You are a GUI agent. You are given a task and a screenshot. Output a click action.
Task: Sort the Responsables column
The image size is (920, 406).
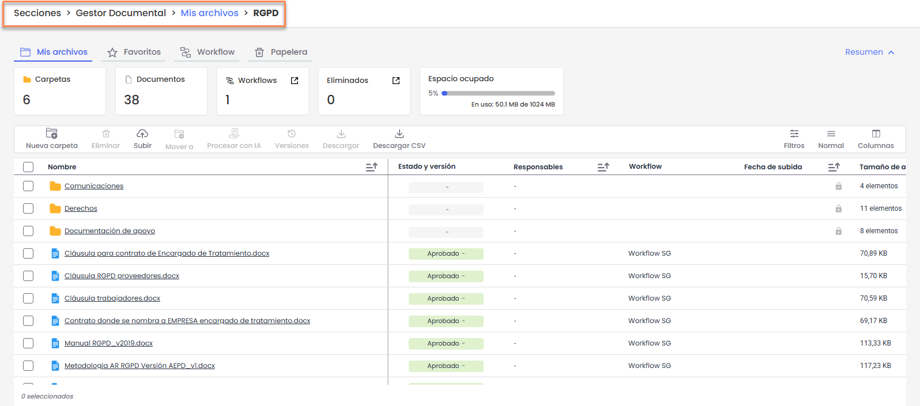click(x=603, y=167)
